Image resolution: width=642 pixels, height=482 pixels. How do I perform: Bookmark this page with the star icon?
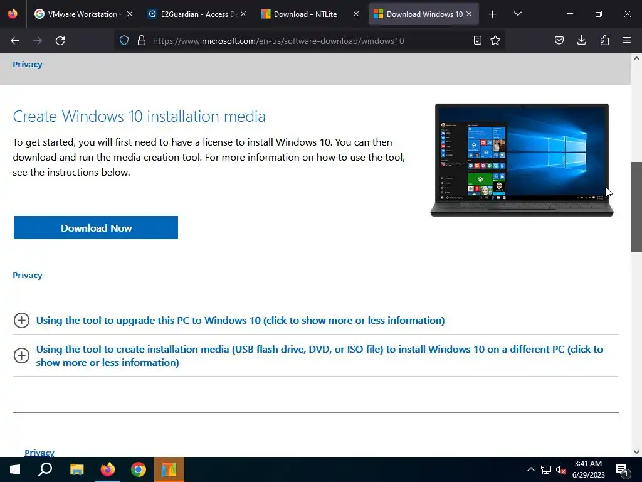(x=495, y=41)
